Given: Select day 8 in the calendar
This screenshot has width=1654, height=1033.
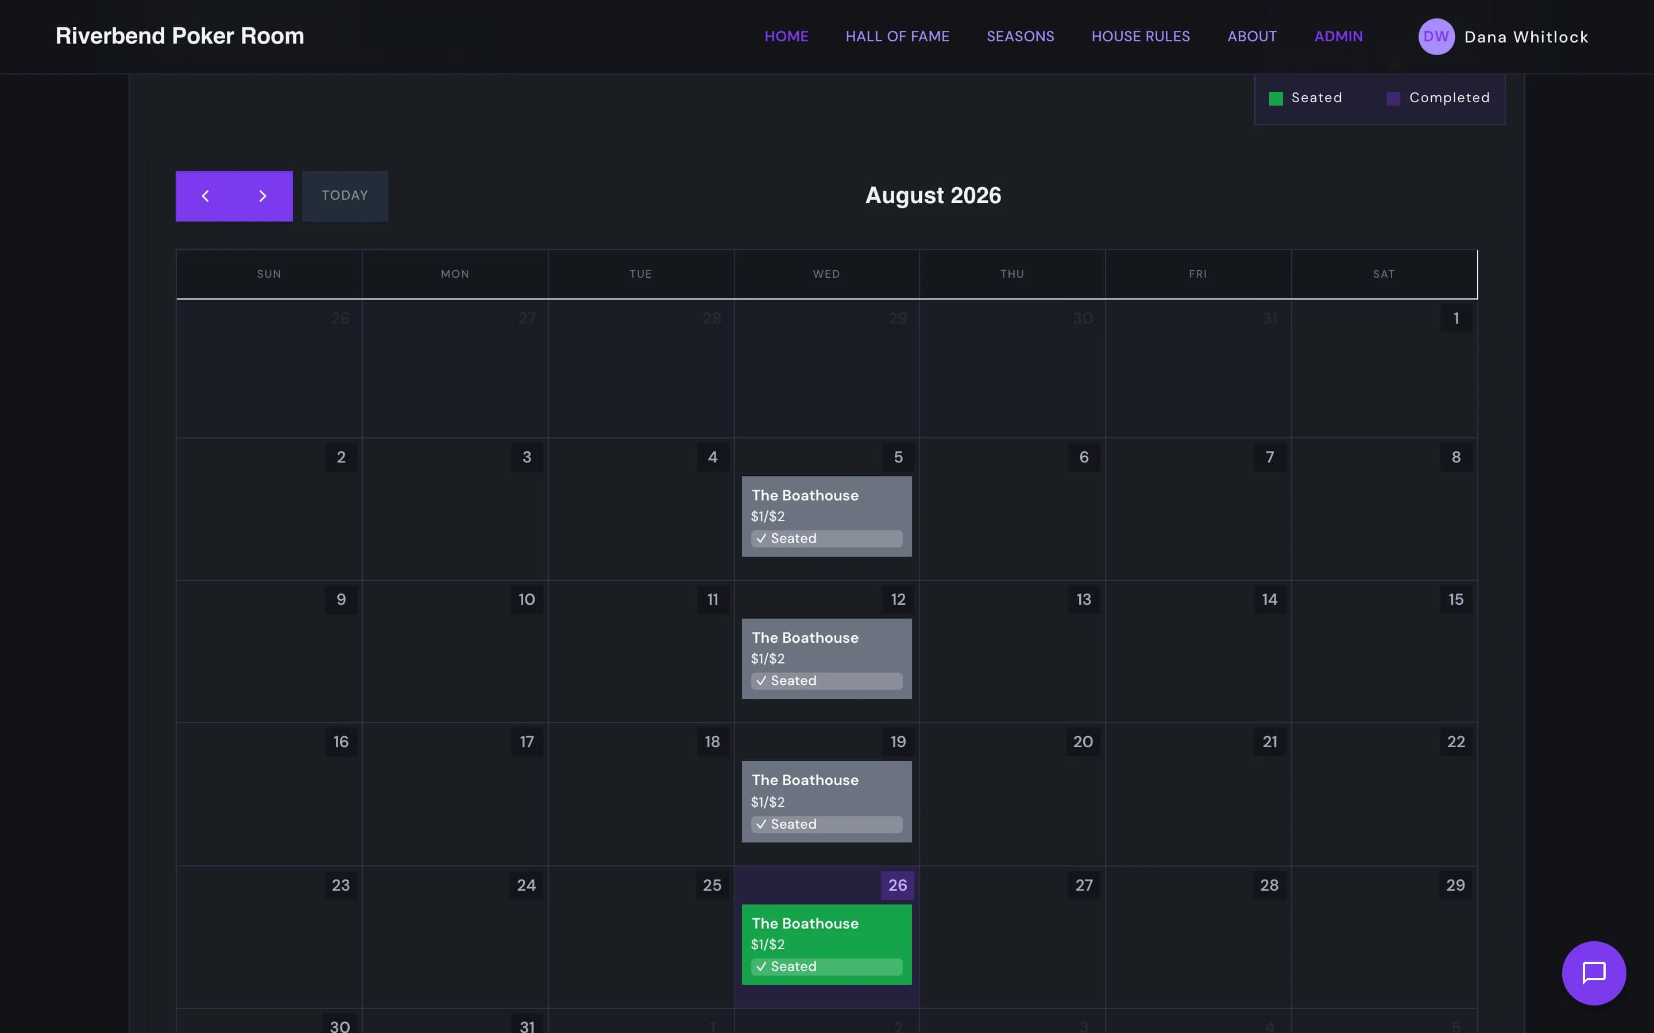Looking at the screenshot, I should click(1456, 457).
